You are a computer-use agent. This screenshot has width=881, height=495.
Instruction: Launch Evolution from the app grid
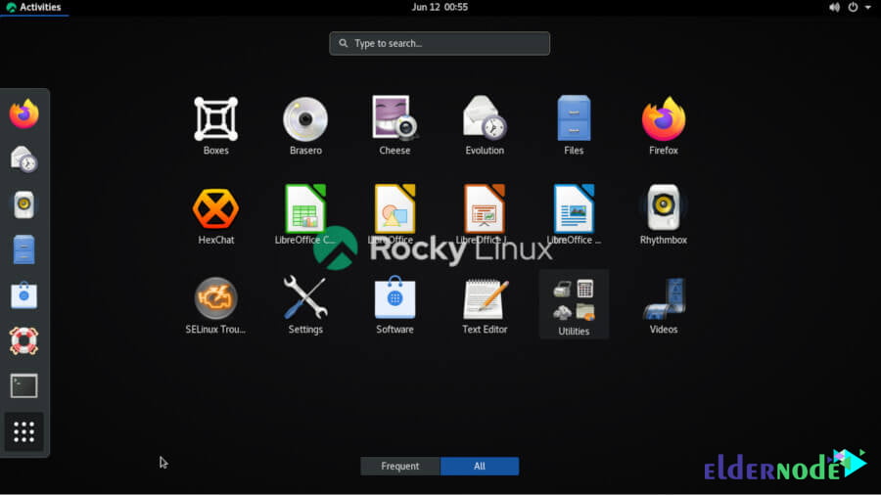(x=485, y=125)
